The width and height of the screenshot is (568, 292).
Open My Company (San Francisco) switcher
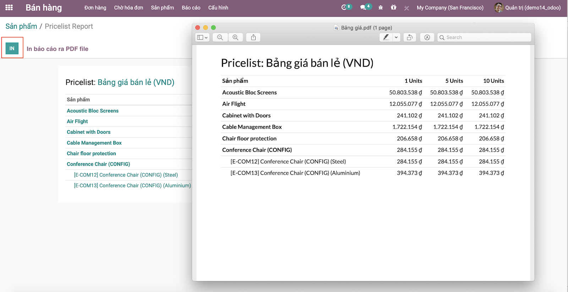coord(450,7)
